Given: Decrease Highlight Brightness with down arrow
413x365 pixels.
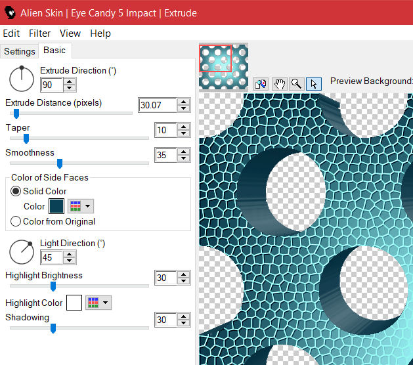Looking at the screenshot, I should point(184,281).
